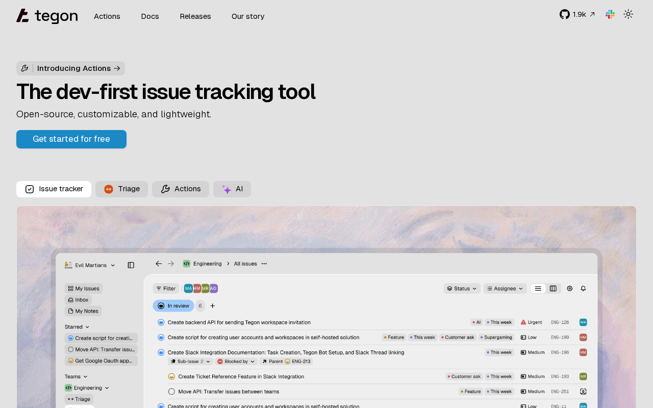
Task: Click the ENG-126 issue ID
Action: tap(560, 322)
